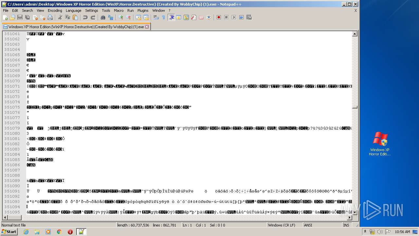Click the Zoom Out toolbar icon
Viewport: 419px width, 236px height.
coord(128,17)
